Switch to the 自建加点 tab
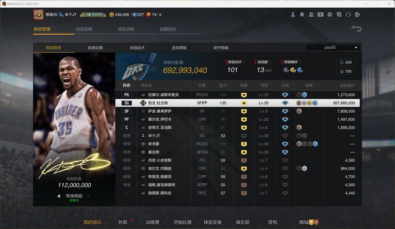The width and height of the screenshot is (395, 229). point(168,29)
